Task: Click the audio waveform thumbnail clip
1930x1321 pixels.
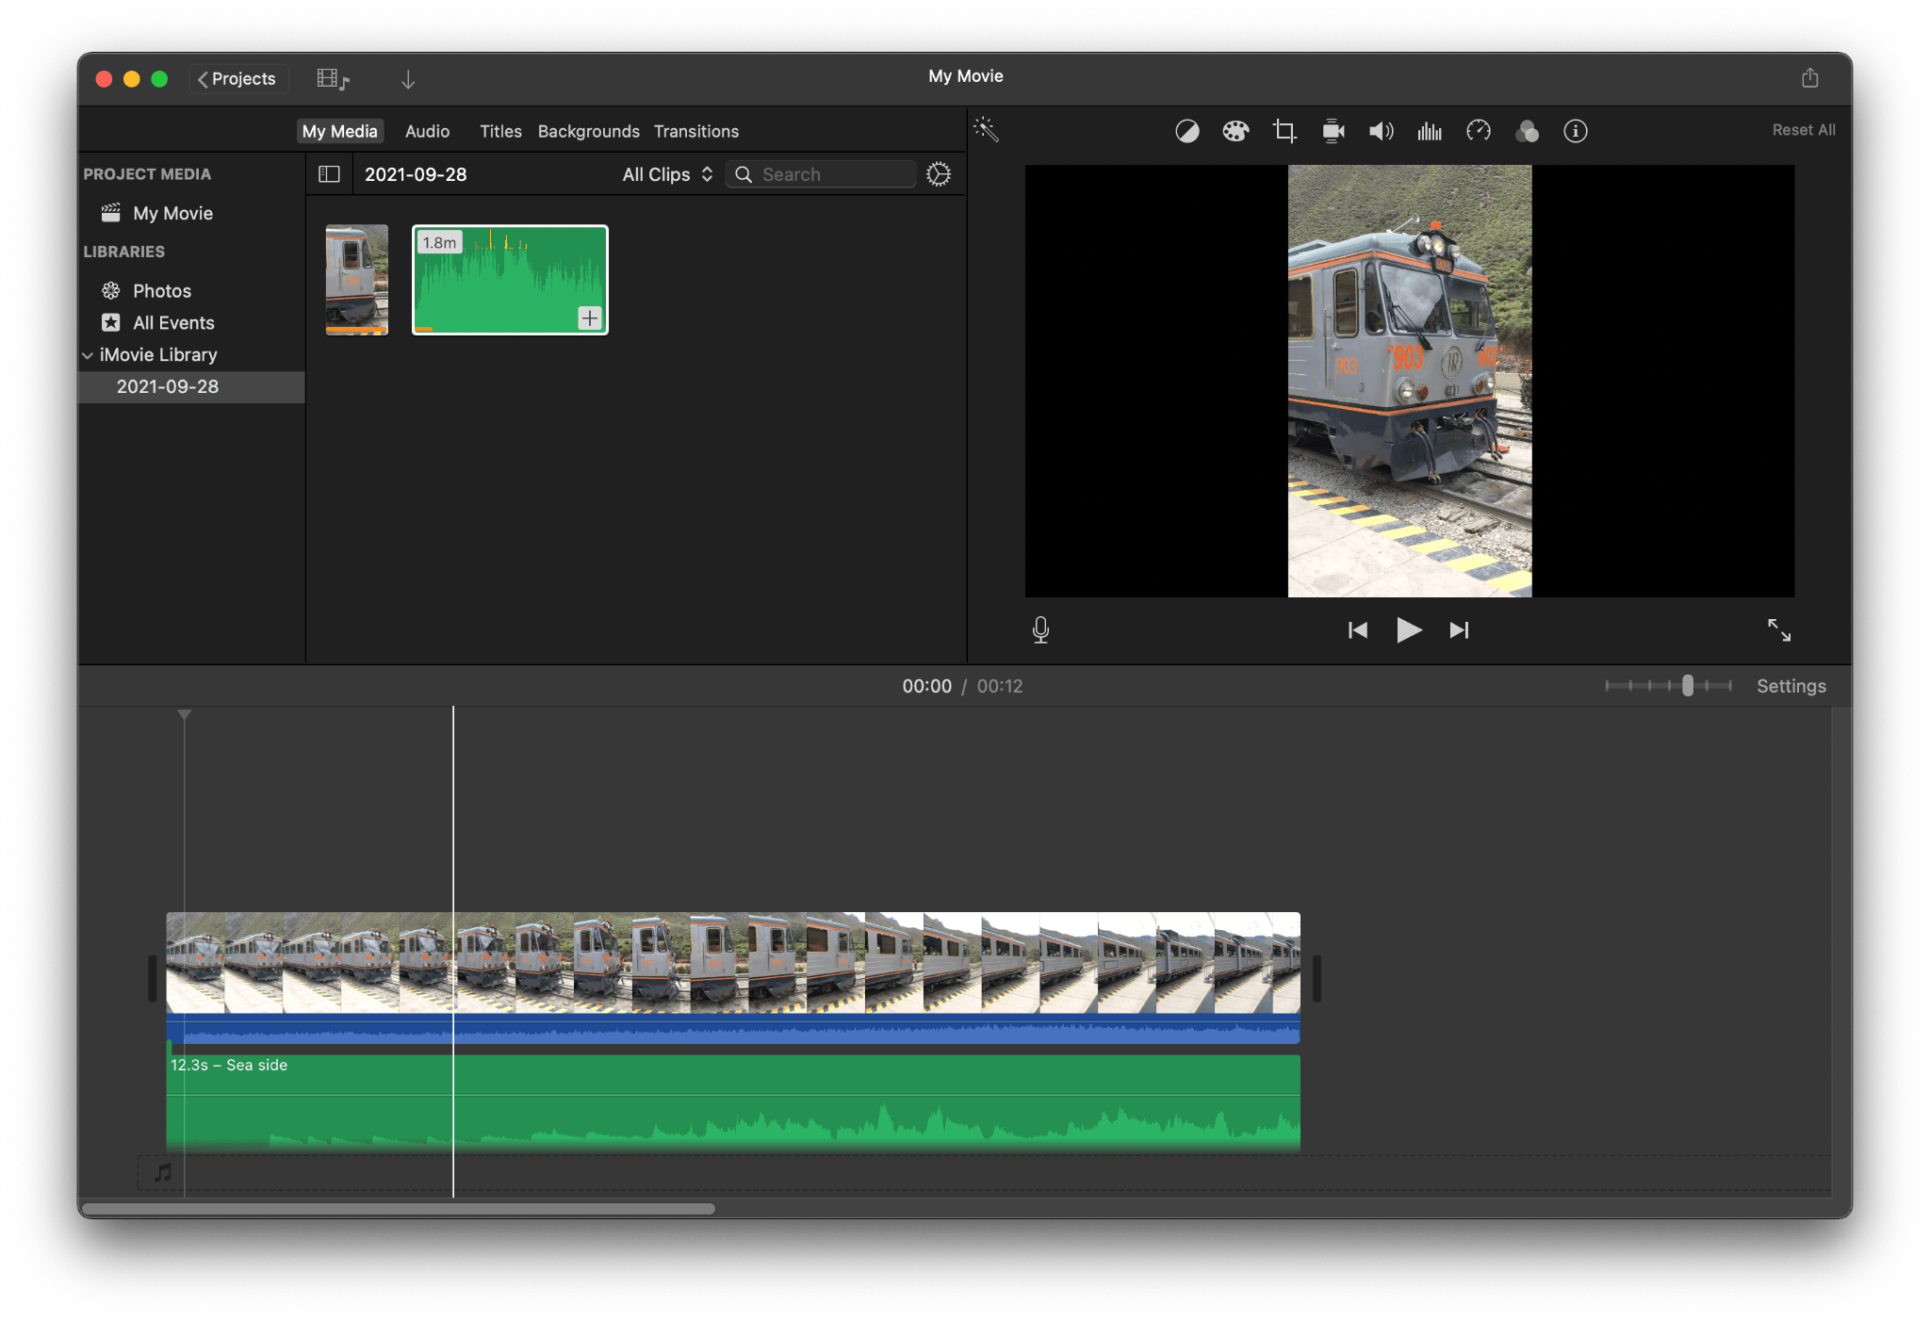Action: pos(509,279)
